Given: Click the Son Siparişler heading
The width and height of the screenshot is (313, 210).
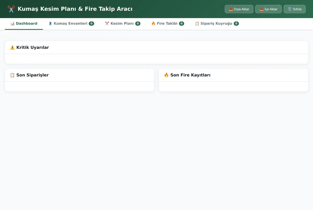Looking at the screenshot, I should pos(29,75).
